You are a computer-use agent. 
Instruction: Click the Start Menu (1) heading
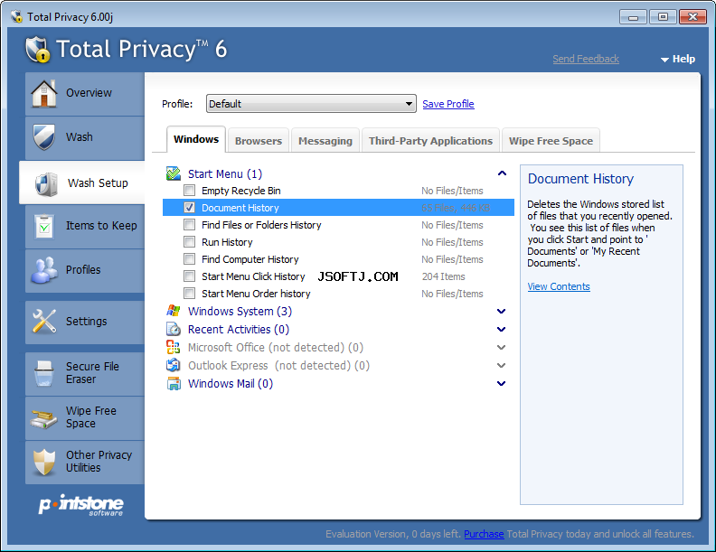coord(225,173)
